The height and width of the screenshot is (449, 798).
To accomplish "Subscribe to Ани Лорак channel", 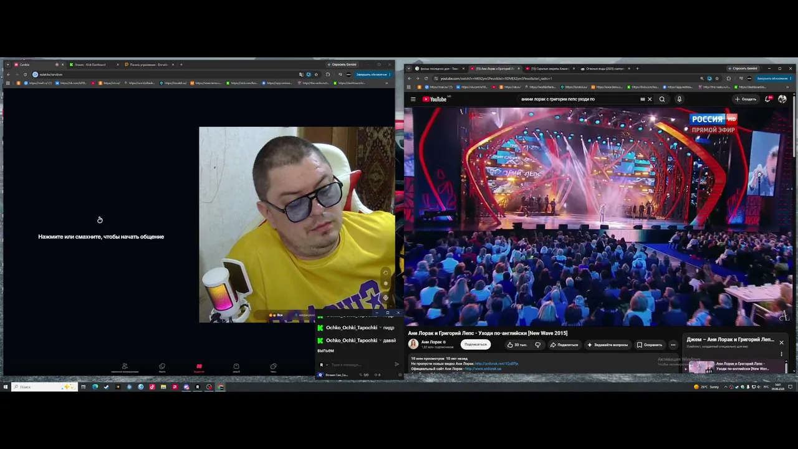I will (476, 344).
